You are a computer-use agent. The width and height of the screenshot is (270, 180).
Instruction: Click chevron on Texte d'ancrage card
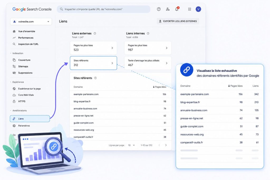pyautogui.click(x=167, y=63)
